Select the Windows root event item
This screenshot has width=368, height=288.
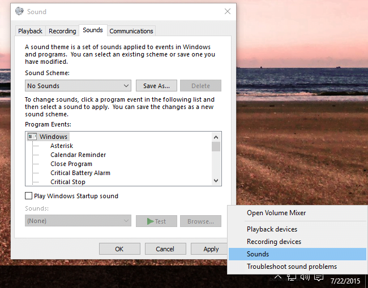click(53, 137)
